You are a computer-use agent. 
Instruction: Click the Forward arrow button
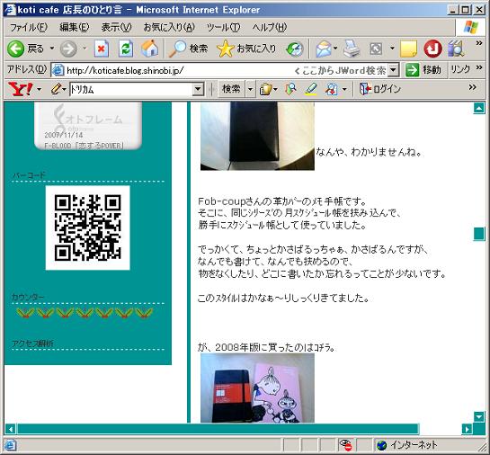[68, 49]
